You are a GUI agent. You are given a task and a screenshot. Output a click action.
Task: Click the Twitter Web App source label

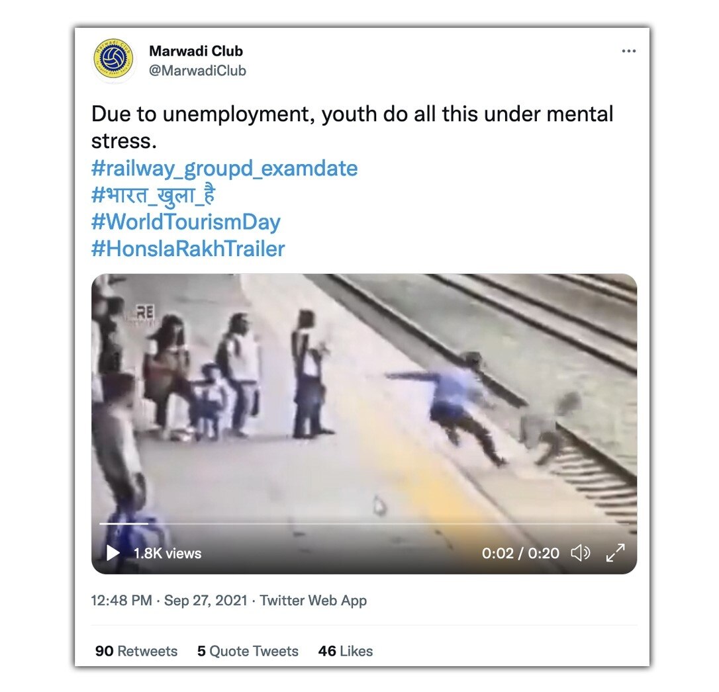tap(313, 600)
